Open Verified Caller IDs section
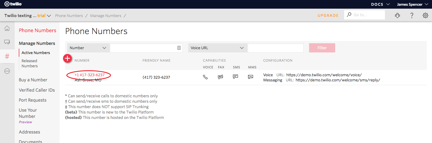 point(37,90)
